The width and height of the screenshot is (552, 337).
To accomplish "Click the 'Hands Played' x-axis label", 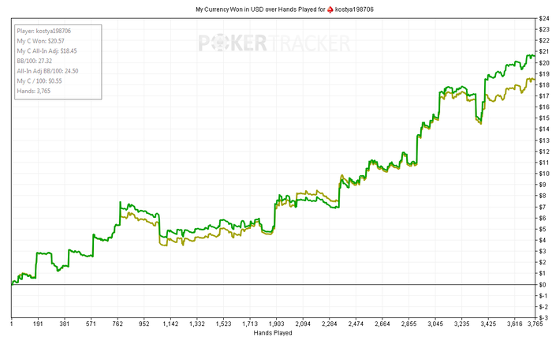I will (273, 333).
